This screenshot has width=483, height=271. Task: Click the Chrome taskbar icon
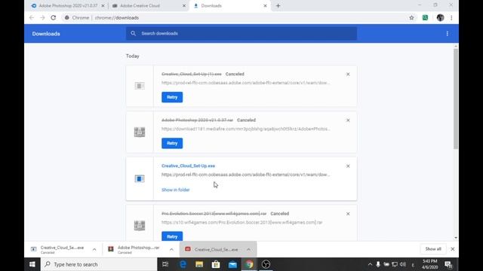pos(249,264)
